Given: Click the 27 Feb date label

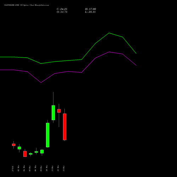Looking at the screenshot, I should pyautogui.click(x=13, y=169).
